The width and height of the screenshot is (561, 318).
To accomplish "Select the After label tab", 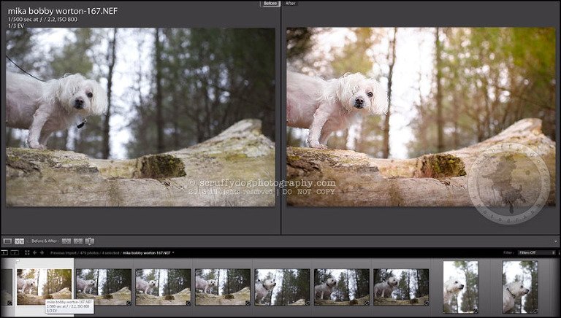I will 291,3.
